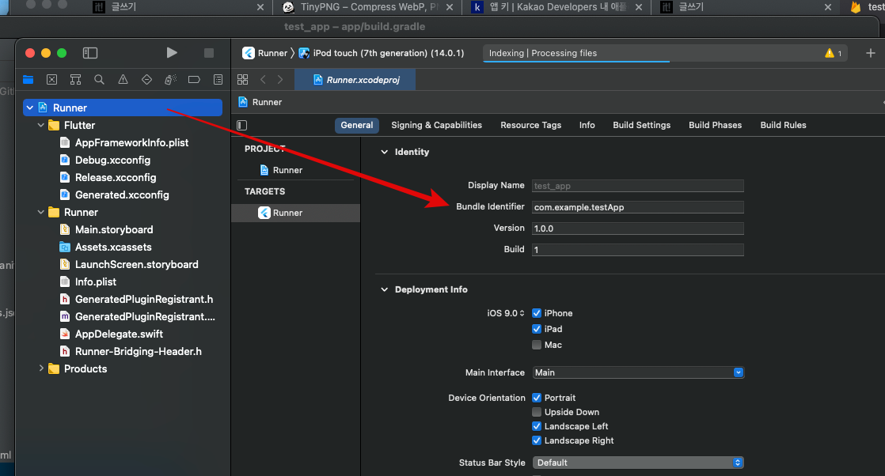The image size is (885, 476).
Task: Open the Build Rules tab
Action: pyautogui.click(x=783, y=125)
